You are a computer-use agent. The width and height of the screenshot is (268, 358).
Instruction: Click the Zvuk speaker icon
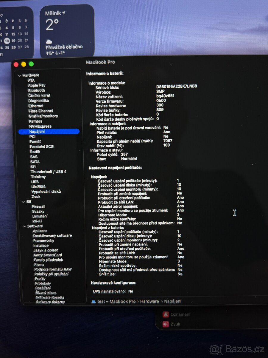pyautogui.click(x=165, y=324)
